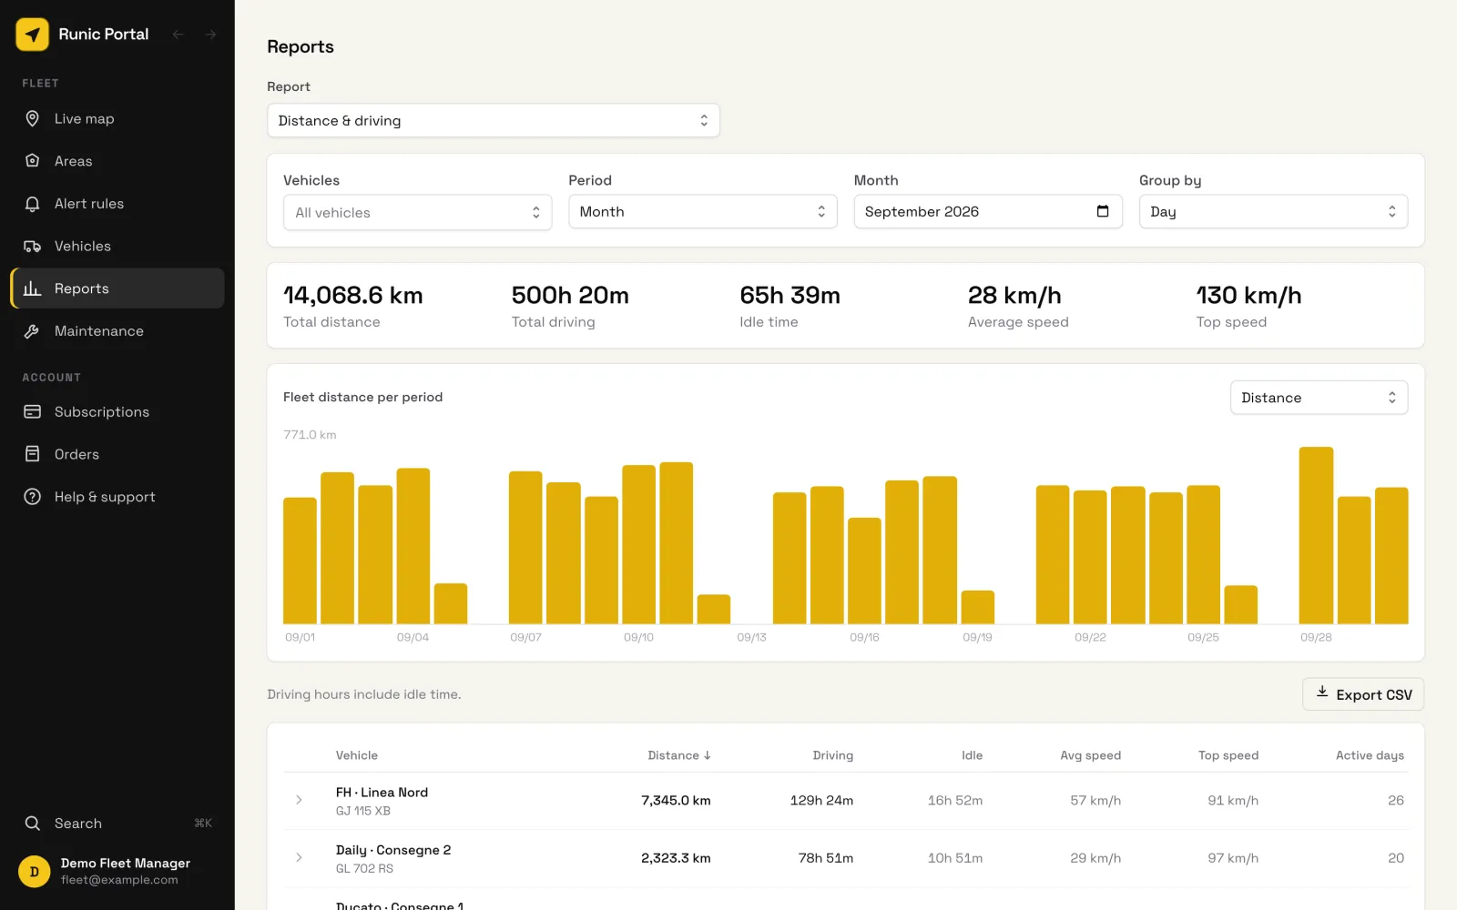Click the Areas sidebar icon
Viewport: 1457px width, 910px height.
(x=33, y=161)
